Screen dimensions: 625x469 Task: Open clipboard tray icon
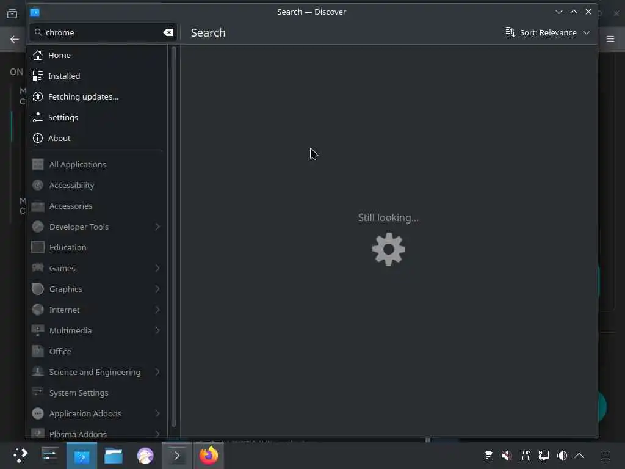[x=488, y=456]
